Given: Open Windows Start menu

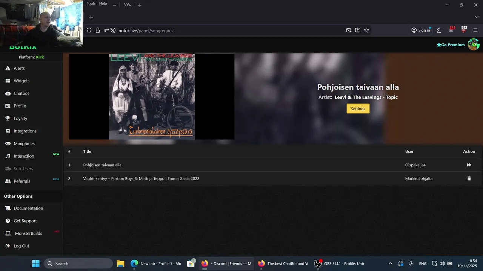Looking at the screenshot, I should coord(36,263).
